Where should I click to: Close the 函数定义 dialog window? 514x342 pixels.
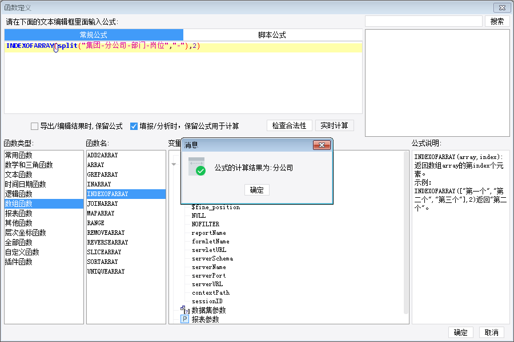[502, 7]
